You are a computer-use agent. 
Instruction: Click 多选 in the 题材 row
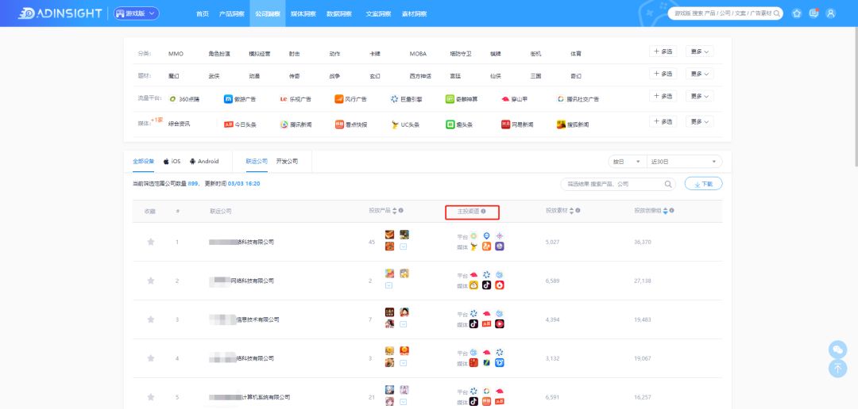point(663,74)
